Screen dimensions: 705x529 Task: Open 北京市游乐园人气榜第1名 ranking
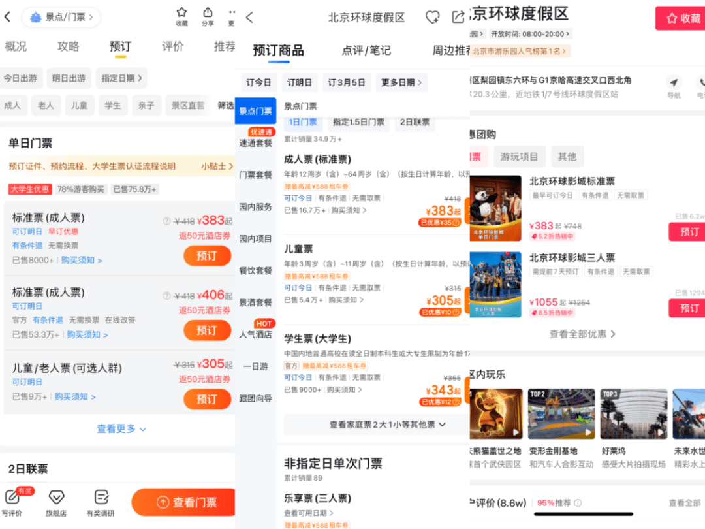point(520,52)
